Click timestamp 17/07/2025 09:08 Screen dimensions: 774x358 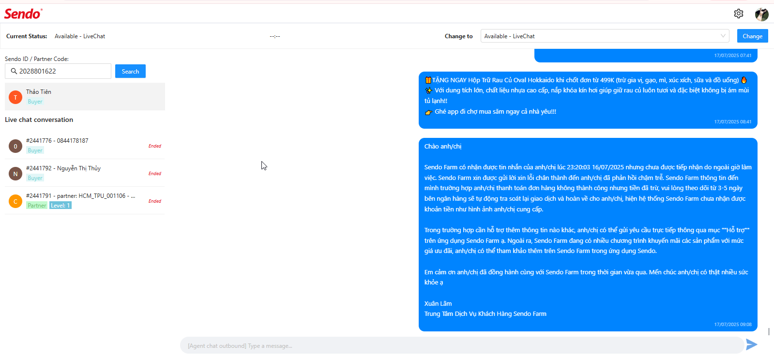coord(733,325)
